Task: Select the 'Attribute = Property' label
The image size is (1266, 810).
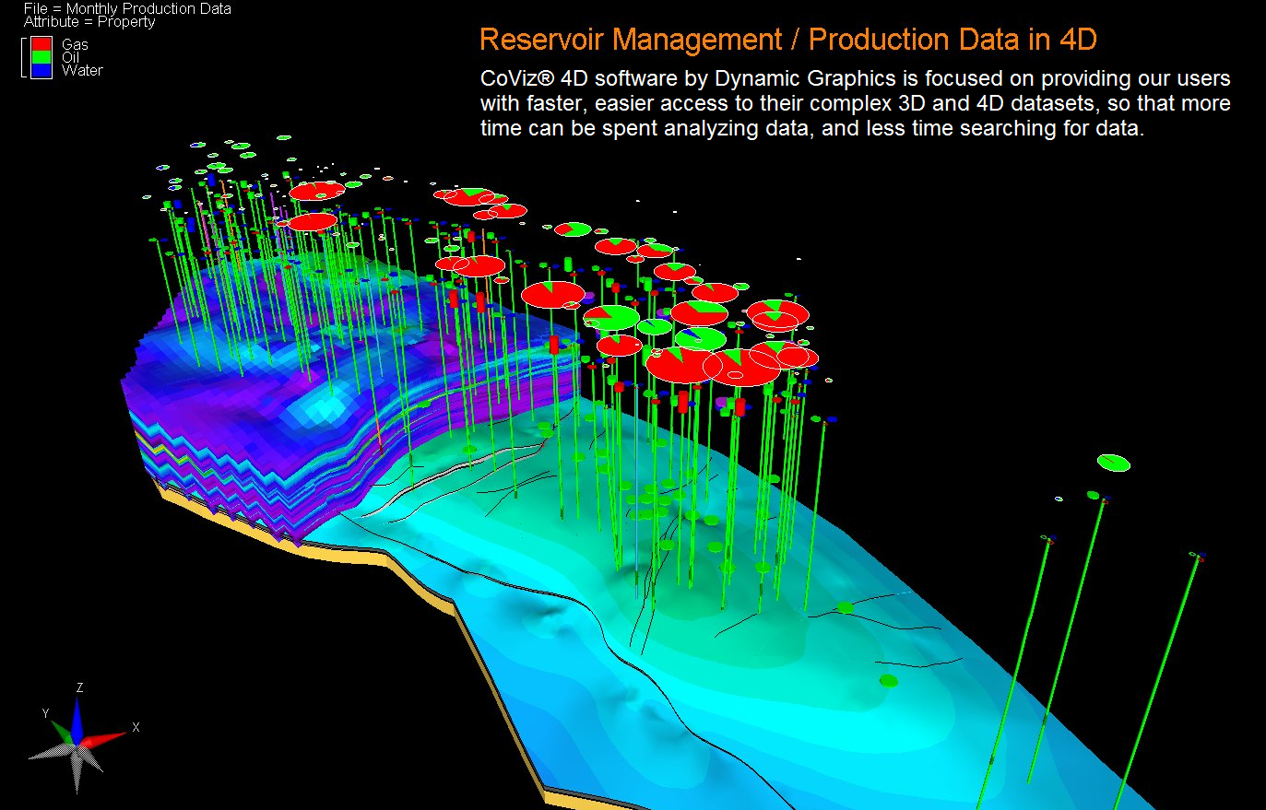Action: pyautogui.click(x=89, y=21)
